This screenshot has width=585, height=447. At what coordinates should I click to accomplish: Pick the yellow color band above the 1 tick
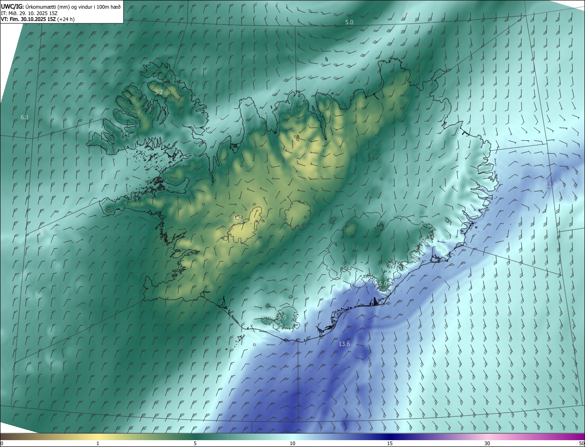click(x=98, y=436)
